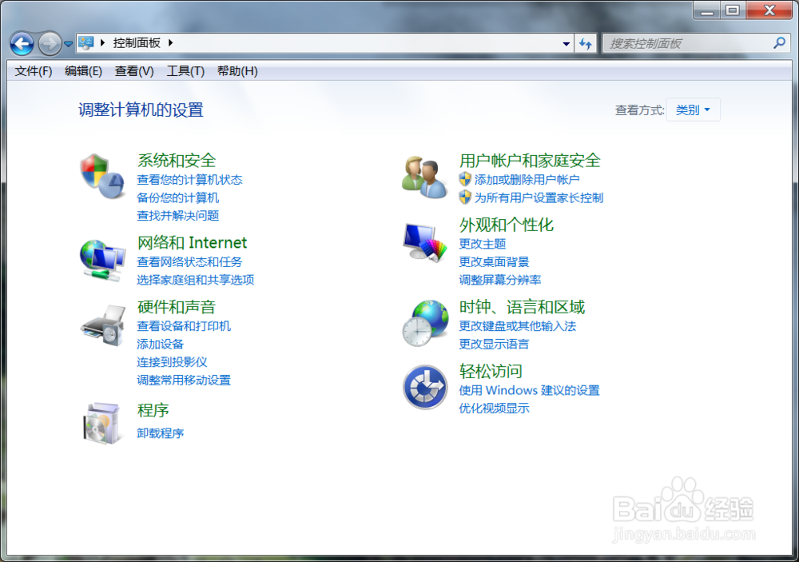Click the search magnifier icon
The width and height of the screenshot is (799, 562).
click(x=778, y=43)
